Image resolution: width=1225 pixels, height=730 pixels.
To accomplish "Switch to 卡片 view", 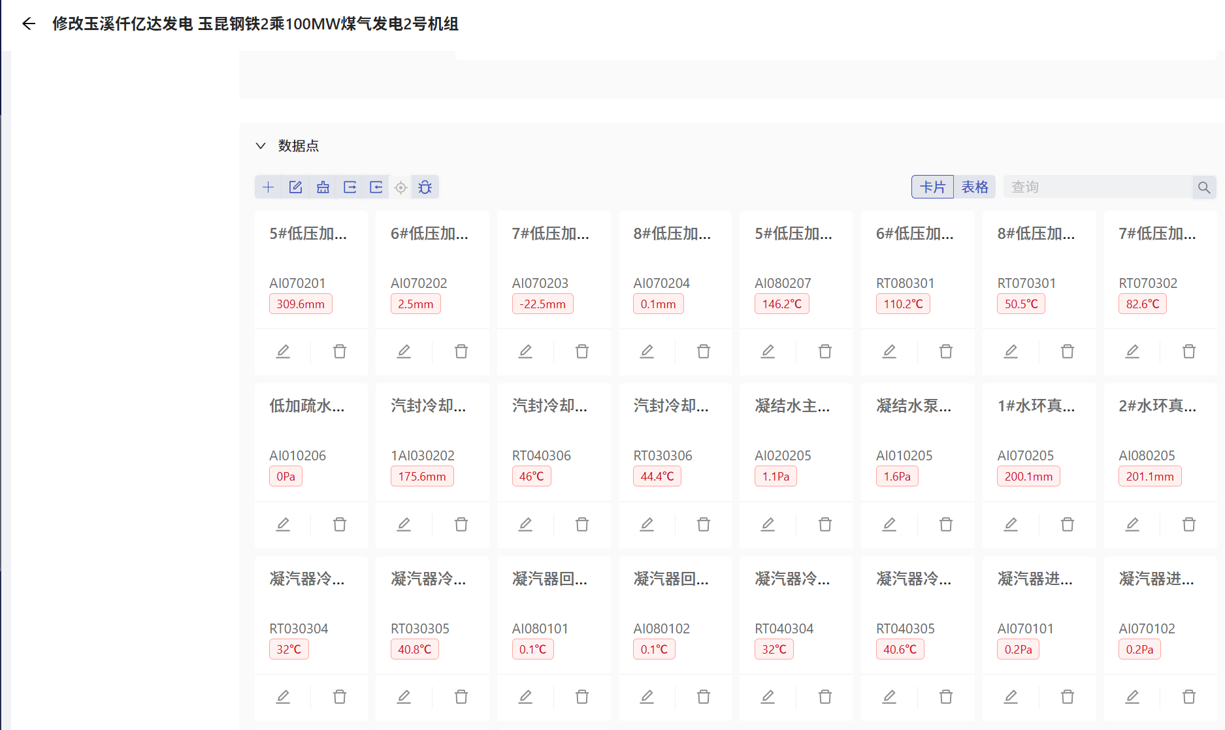I will (x=932, y=187).
